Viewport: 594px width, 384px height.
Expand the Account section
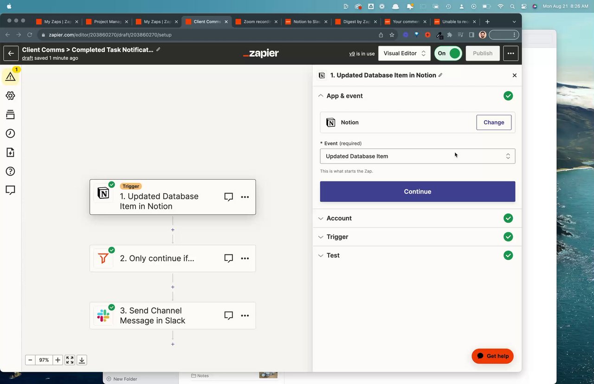[x=418, y=218]
